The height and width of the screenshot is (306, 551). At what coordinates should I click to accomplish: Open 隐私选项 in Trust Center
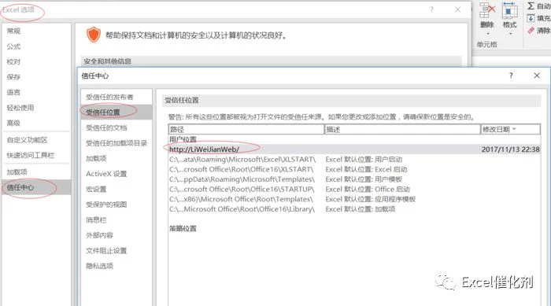[x=116, y=266]
